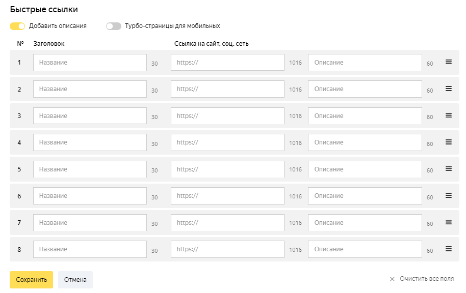This screenshot has width=466, height=293.
Task: Select the "Описание" field in row 3
Action: [x=365, y=116]
